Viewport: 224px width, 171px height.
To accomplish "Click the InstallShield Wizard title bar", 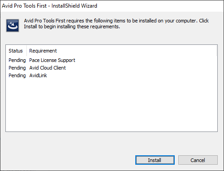I will [x=112, y=6].
